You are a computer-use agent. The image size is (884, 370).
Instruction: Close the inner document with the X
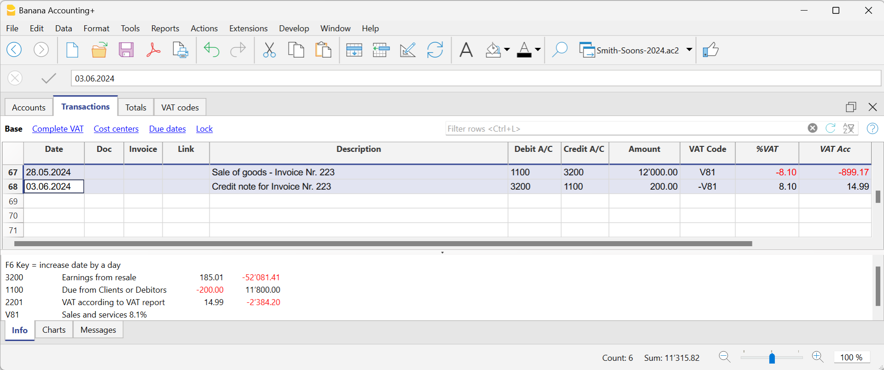click(x=872, y=107)
